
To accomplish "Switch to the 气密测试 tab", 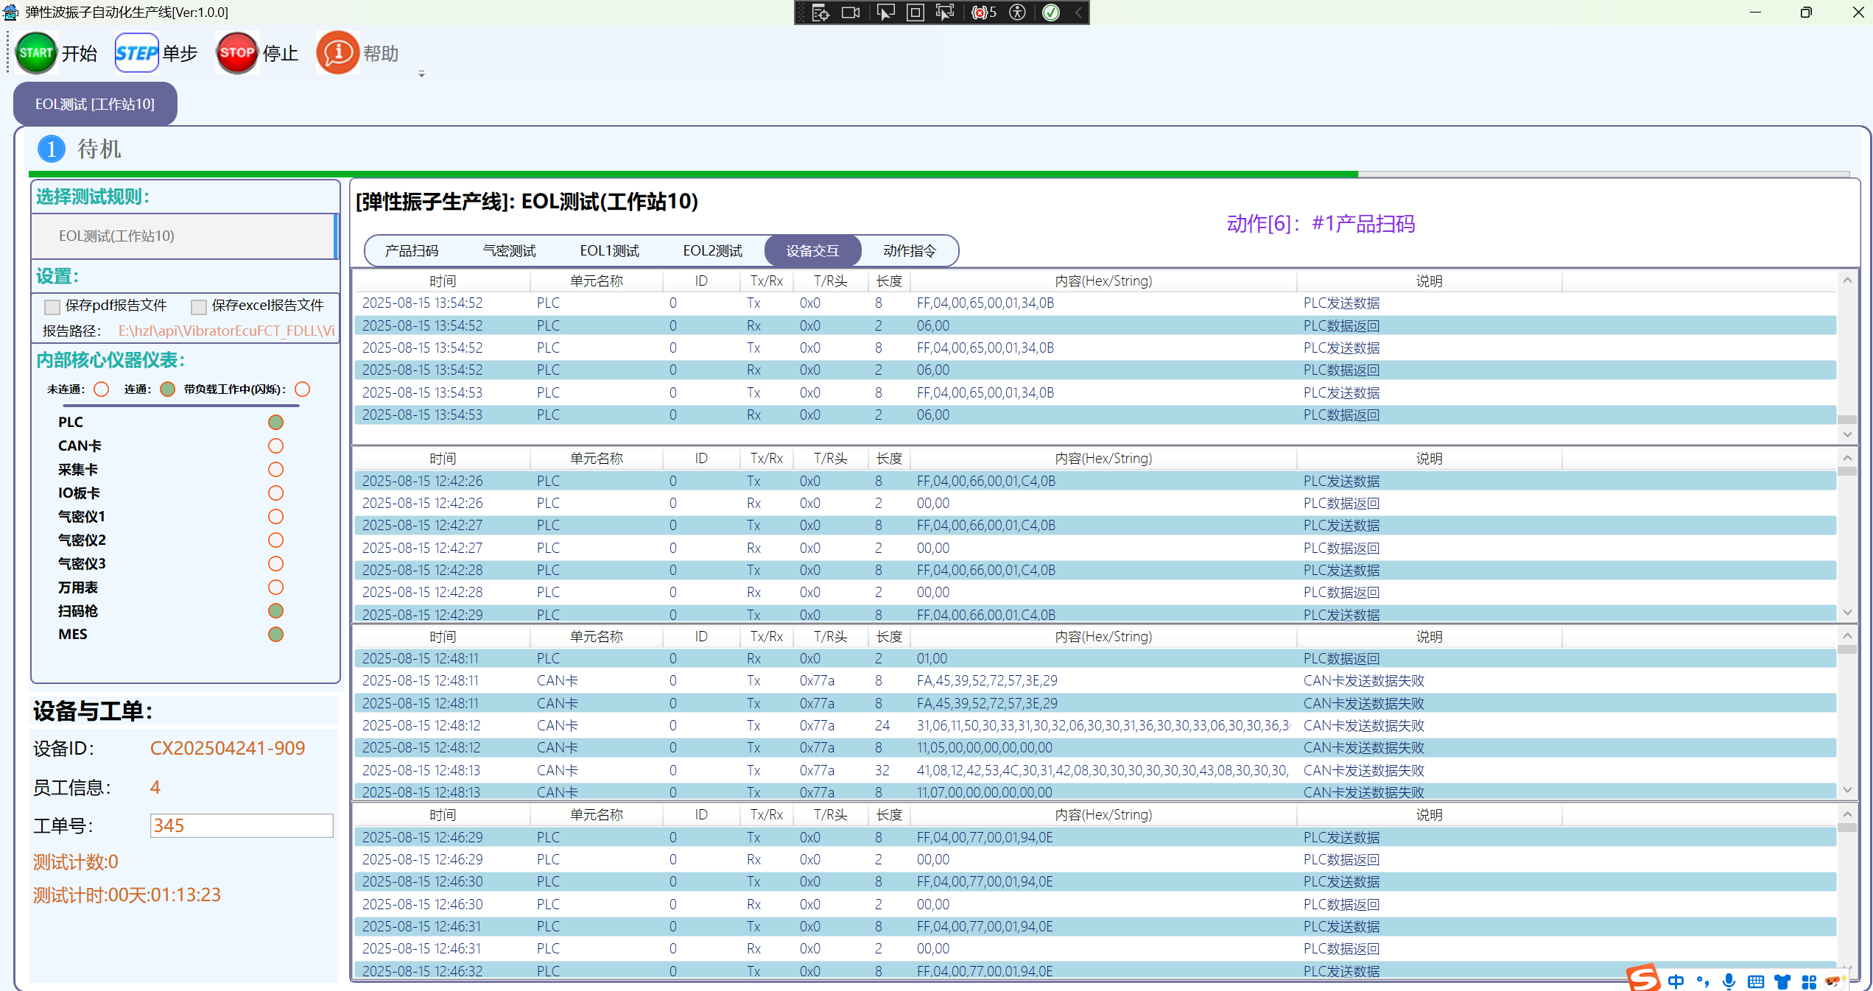I will [x=509, y=251].
